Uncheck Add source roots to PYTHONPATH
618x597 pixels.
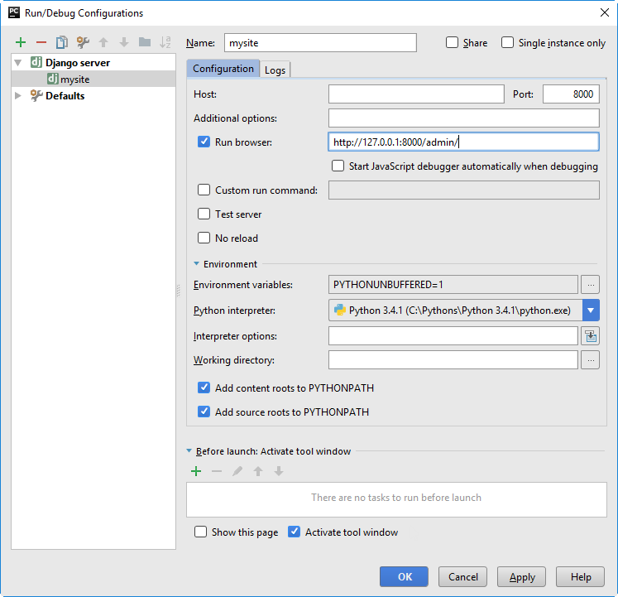click(204, 412)
